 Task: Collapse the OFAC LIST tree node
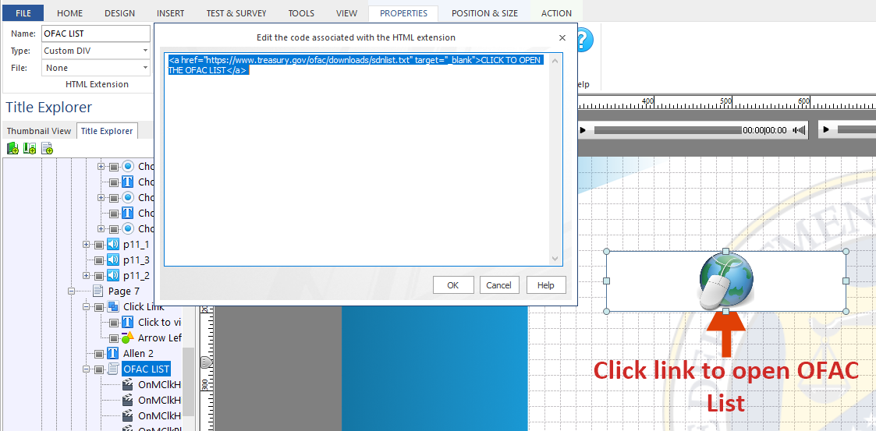pos(86,369)
